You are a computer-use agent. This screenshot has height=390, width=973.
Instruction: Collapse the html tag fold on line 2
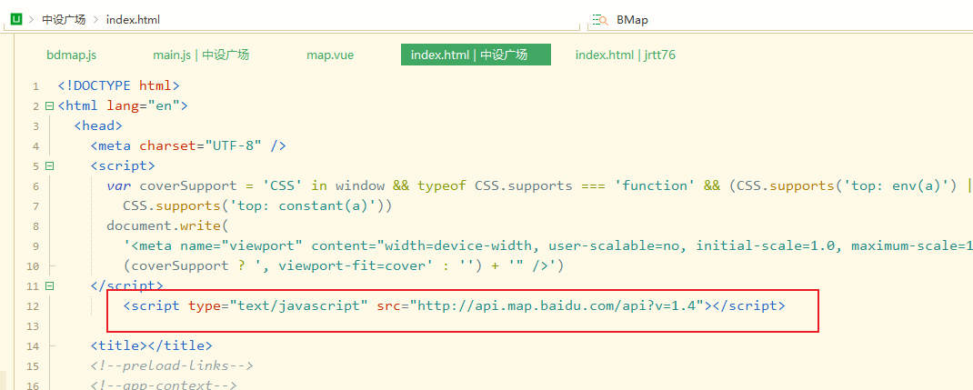(50, 106)
